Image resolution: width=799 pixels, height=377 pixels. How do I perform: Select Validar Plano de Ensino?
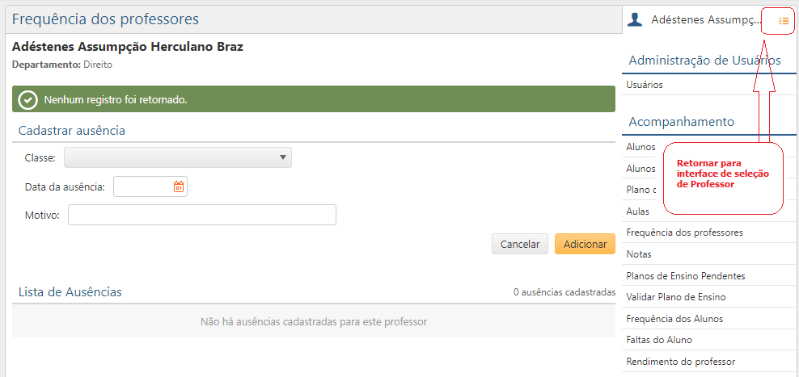click(675, 297)
